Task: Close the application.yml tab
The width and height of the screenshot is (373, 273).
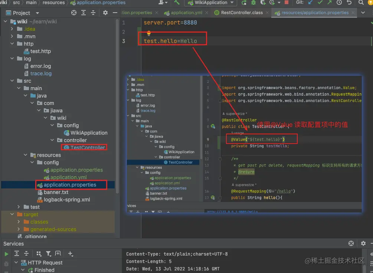Action: click(206, 13)
